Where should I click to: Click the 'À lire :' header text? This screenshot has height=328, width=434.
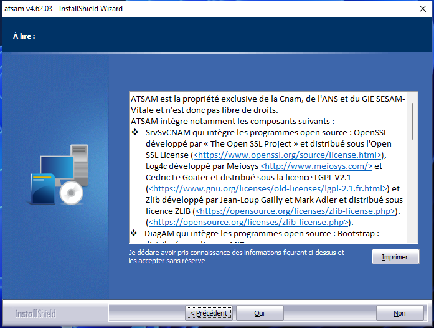(24, 36)
